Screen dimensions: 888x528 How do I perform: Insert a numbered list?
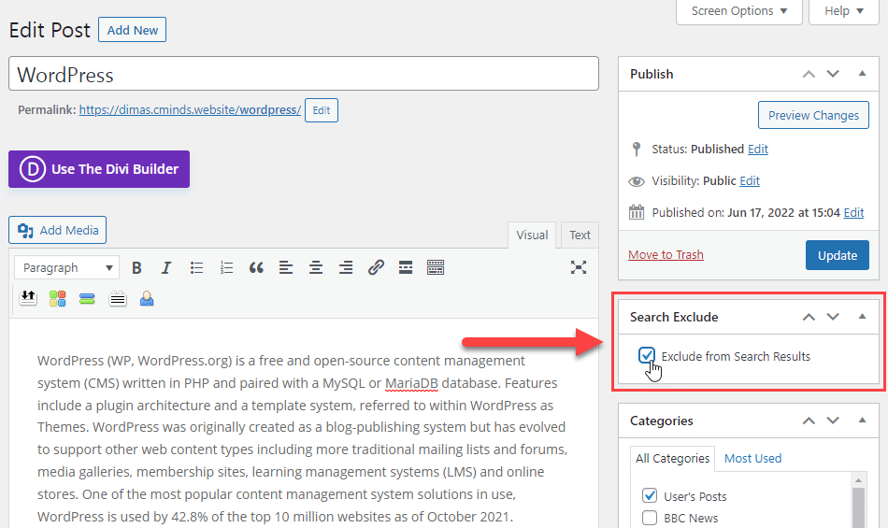point(226,268)
